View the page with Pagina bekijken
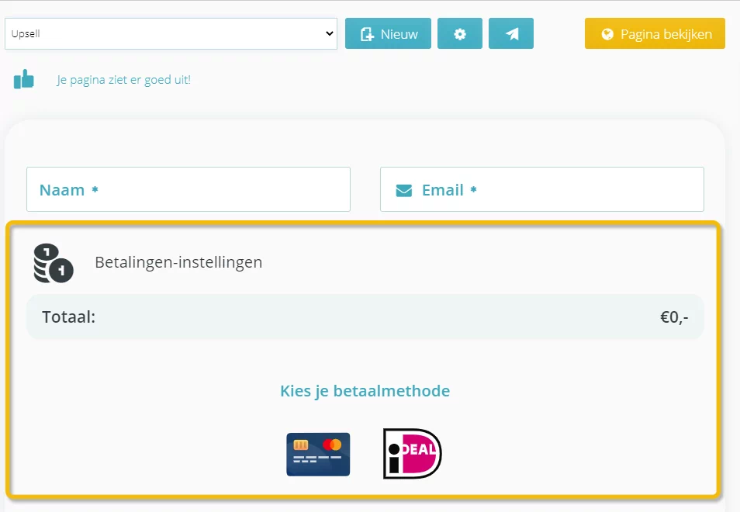 tap(655, 33)
